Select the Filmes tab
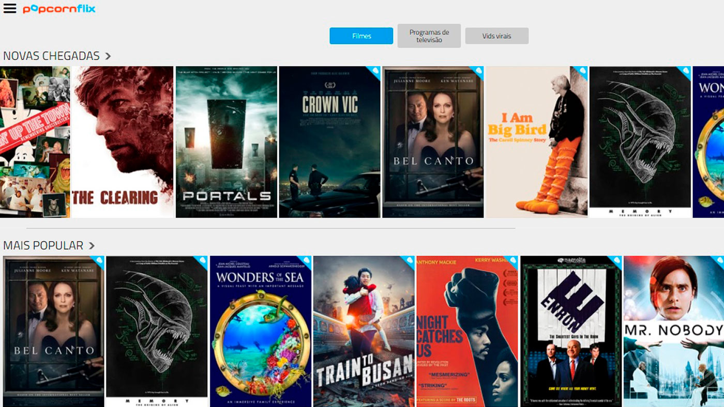Viewport: 724px width, 407px height. [x=361, y=36]
